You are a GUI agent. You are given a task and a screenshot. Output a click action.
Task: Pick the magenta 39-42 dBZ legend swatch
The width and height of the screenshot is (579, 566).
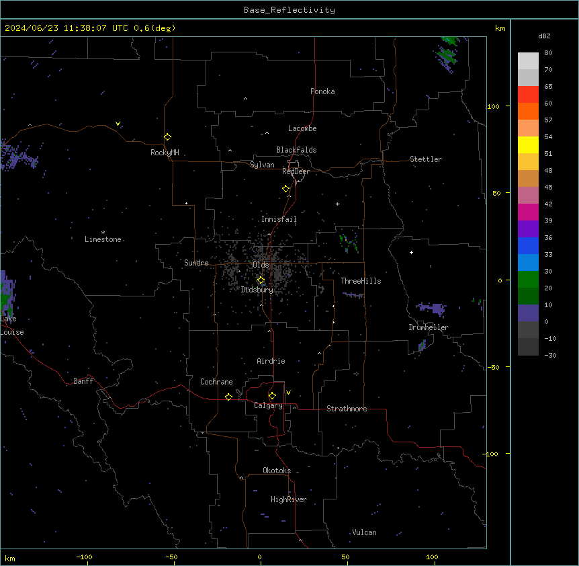528,212
